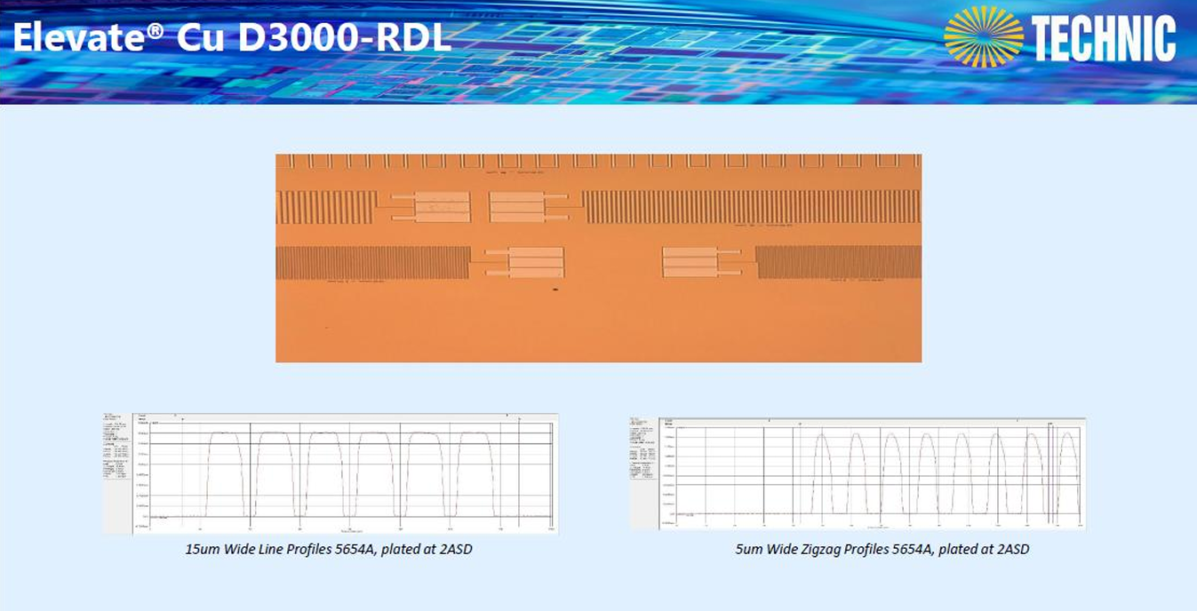Click the upper-left contact pad in microscope image
1197x611 pixels.
tap(442, 207)
